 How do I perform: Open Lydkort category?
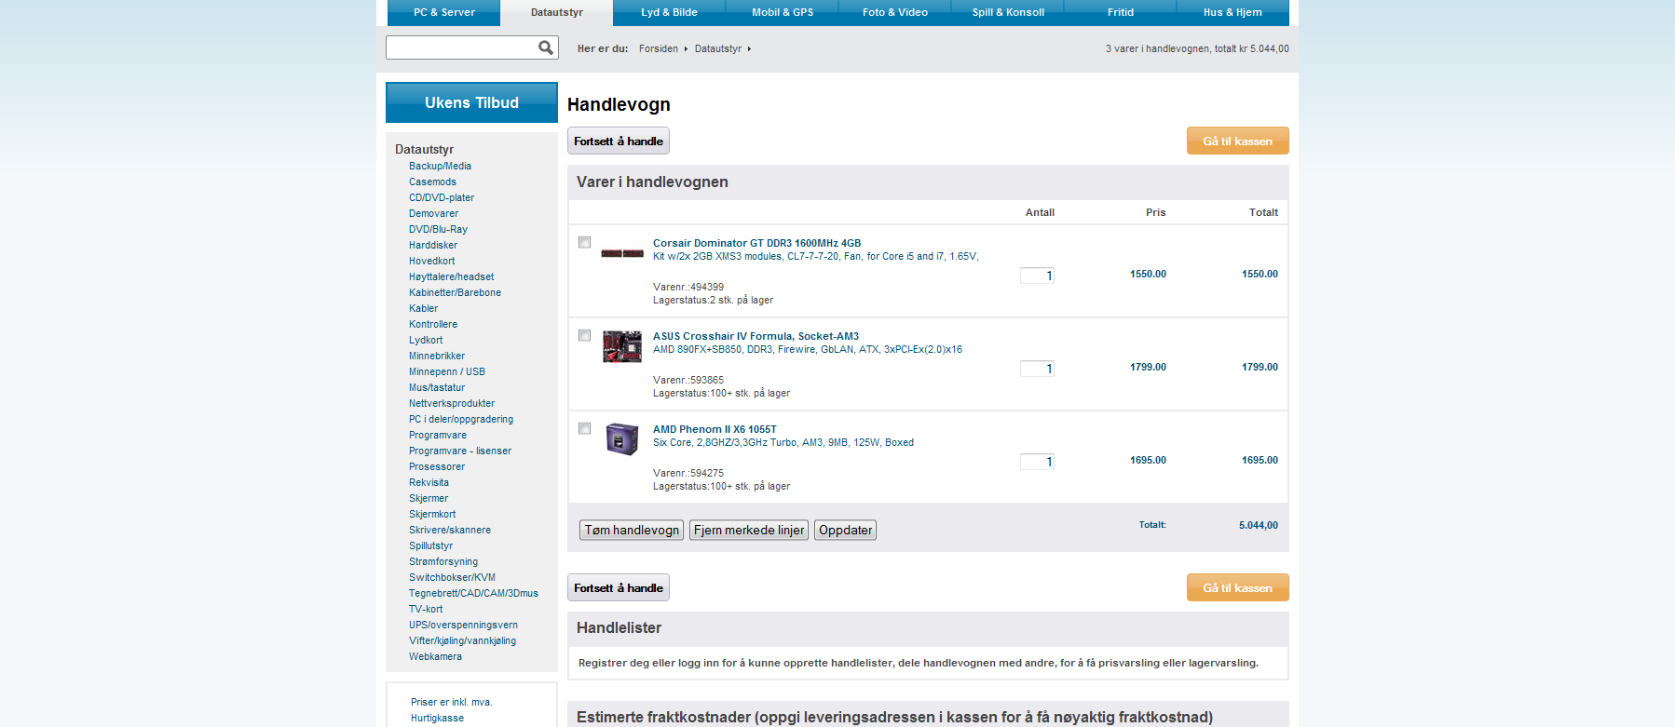tap(426, 340)
